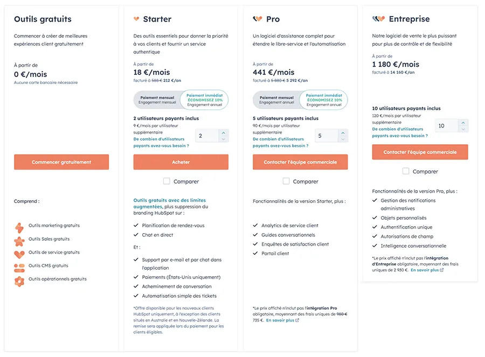The image size is (485, 357).
Task: Enable Comparer checkbox for Entreprise
Action: (x=406, y=171)
